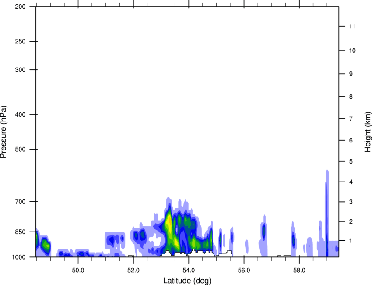Screen dimensions: 372x285
Task: Select the 500 pressure tick label
Action: pos(20,149)
